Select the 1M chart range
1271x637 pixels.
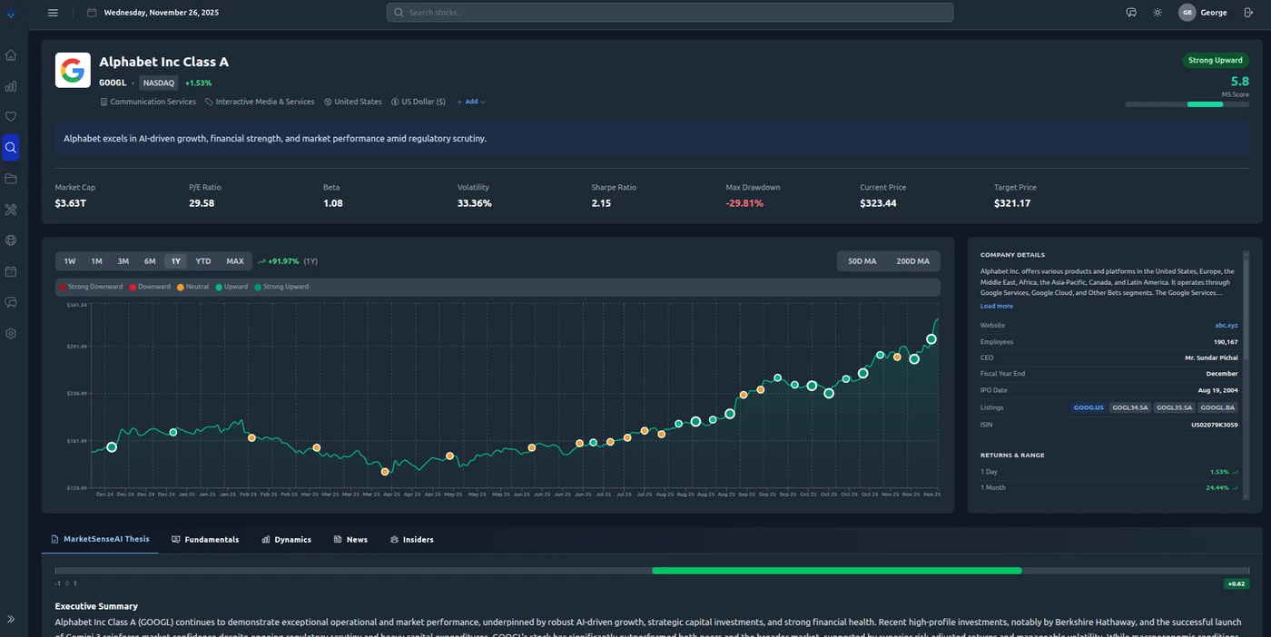96,261
